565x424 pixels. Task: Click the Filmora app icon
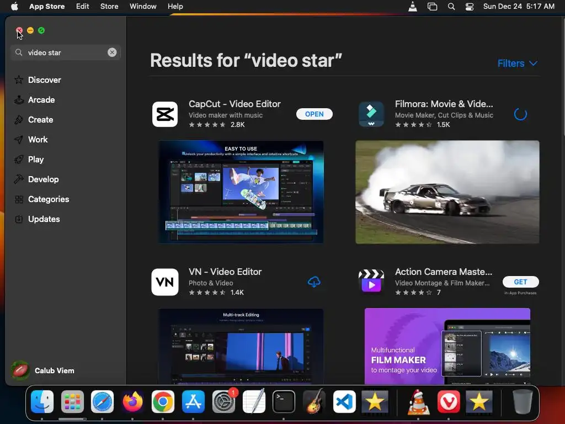(x=371, y=114)
